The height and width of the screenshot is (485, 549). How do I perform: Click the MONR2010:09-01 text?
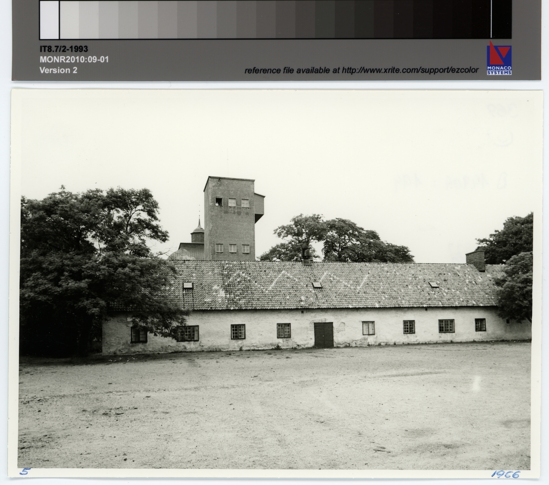point(74,59)
